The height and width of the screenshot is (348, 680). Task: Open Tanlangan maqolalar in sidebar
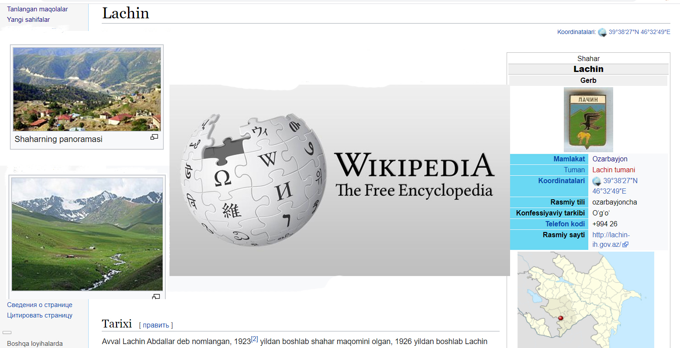[x=38, y=9]
